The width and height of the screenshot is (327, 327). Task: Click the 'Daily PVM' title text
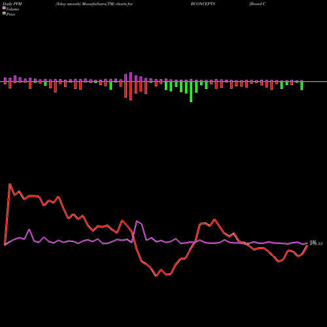tap(12, 4)
